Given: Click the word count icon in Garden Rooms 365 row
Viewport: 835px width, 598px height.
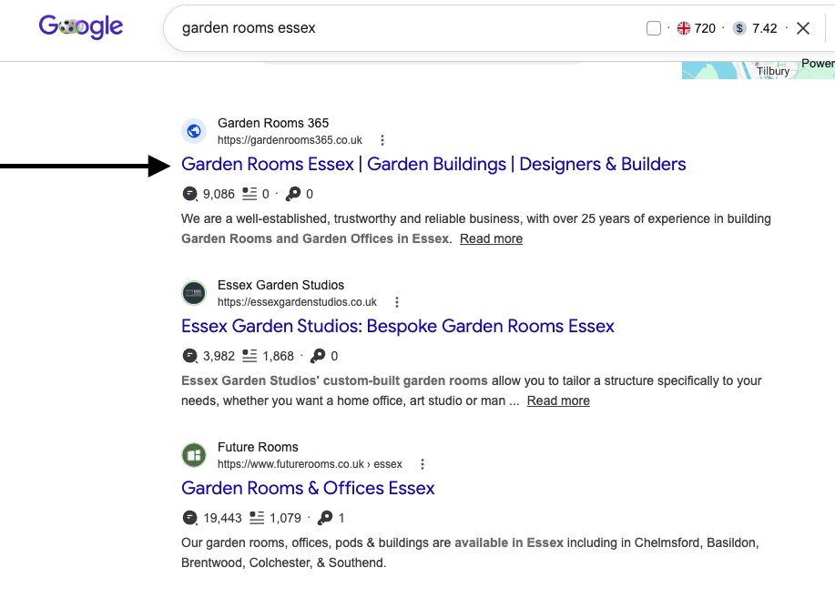Looking at the screenshot, I should [x=249, y=194].
